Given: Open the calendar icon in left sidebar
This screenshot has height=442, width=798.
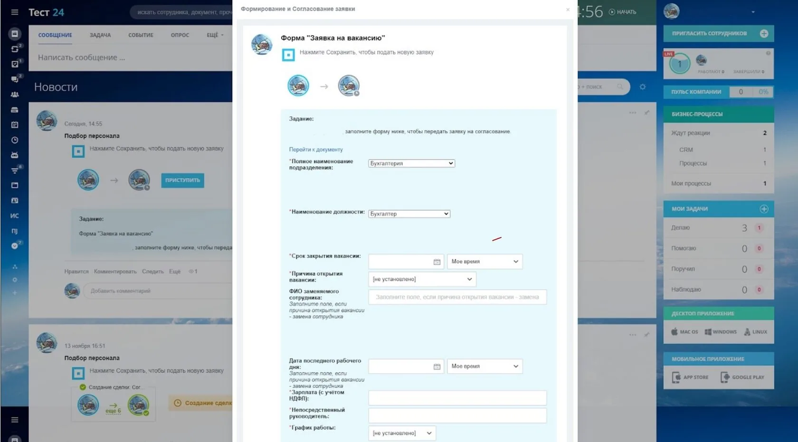Looking at the screenshot, I should (x=15, y=125).
